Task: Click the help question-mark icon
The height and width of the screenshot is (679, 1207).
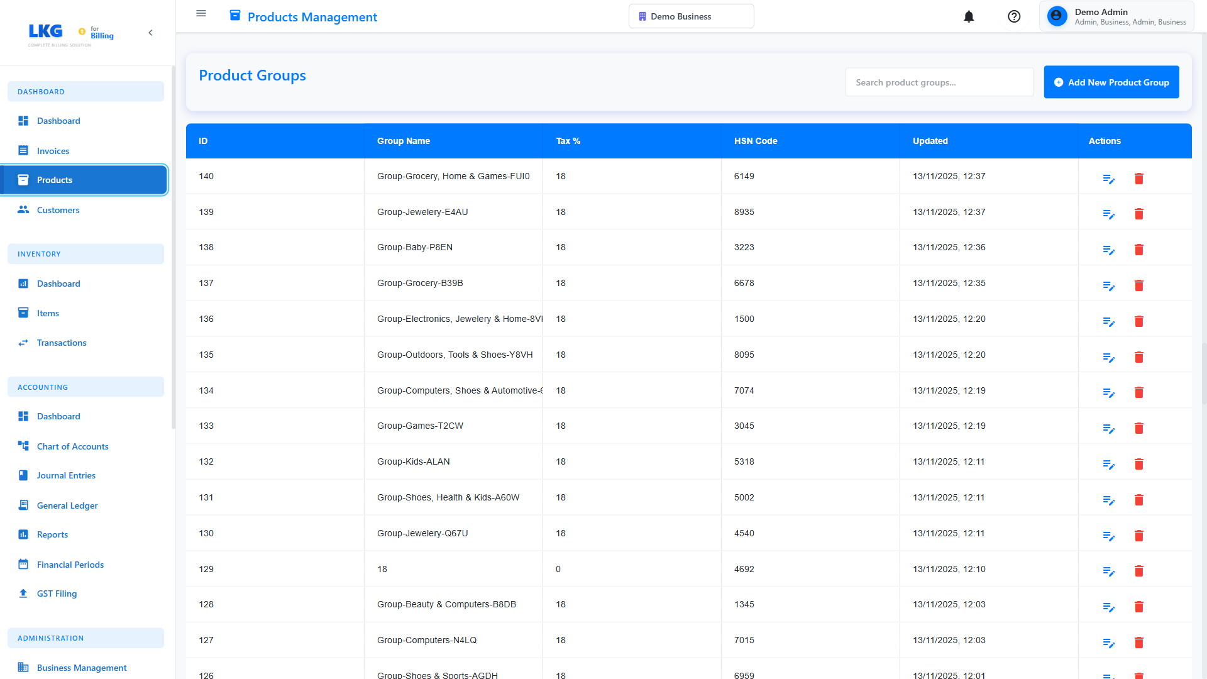Action: pos(1014,16)
